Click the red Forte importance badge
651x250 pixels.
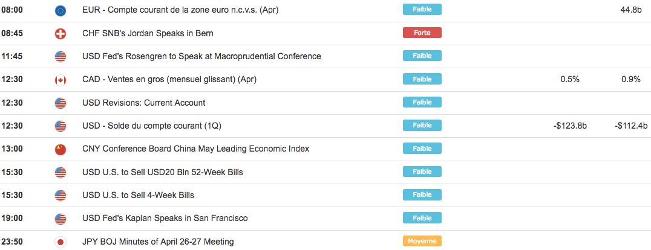[x=422, y=33]
